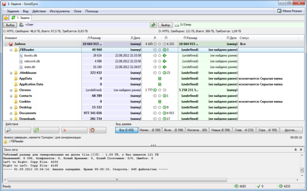Open the Помощь menu

pyautogui.click(x=92, y=11)
